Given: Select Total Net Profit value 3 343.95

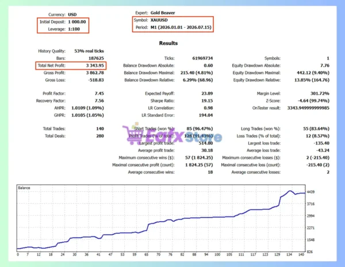Looking at the screenshot, I should point(95,66).
